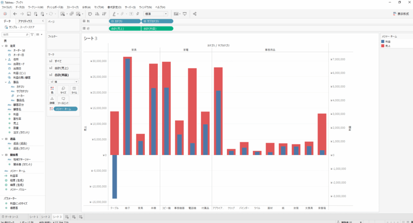Add a new dashboard from bottom tab bar
The height and width of the screenshot is (223, 413).
point(74,217)
